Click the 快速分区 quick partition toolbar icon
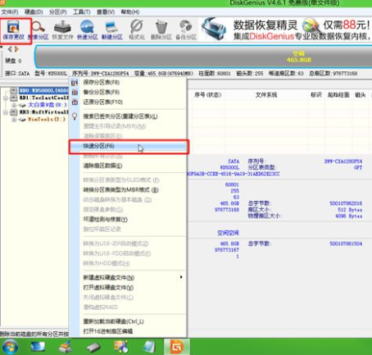The height and width of the screenshot is (355, 372). coord(87,30)
